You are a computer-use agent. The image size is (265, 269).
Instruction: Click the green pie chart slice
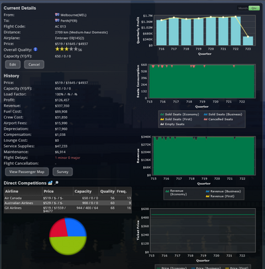(x=68, y=246)
